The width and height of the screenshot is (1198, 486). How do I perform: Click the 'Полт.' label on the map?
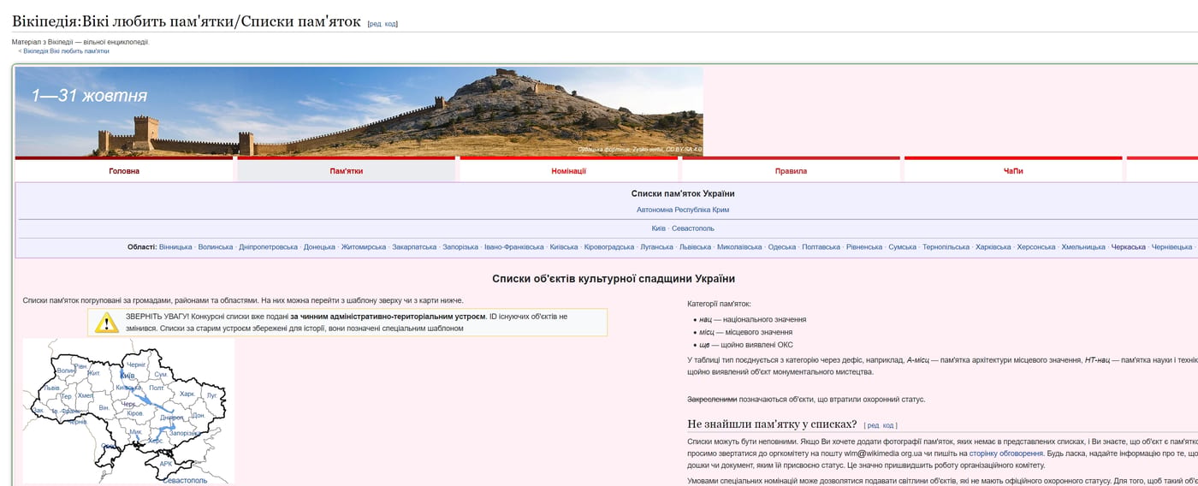coord(157,388)
